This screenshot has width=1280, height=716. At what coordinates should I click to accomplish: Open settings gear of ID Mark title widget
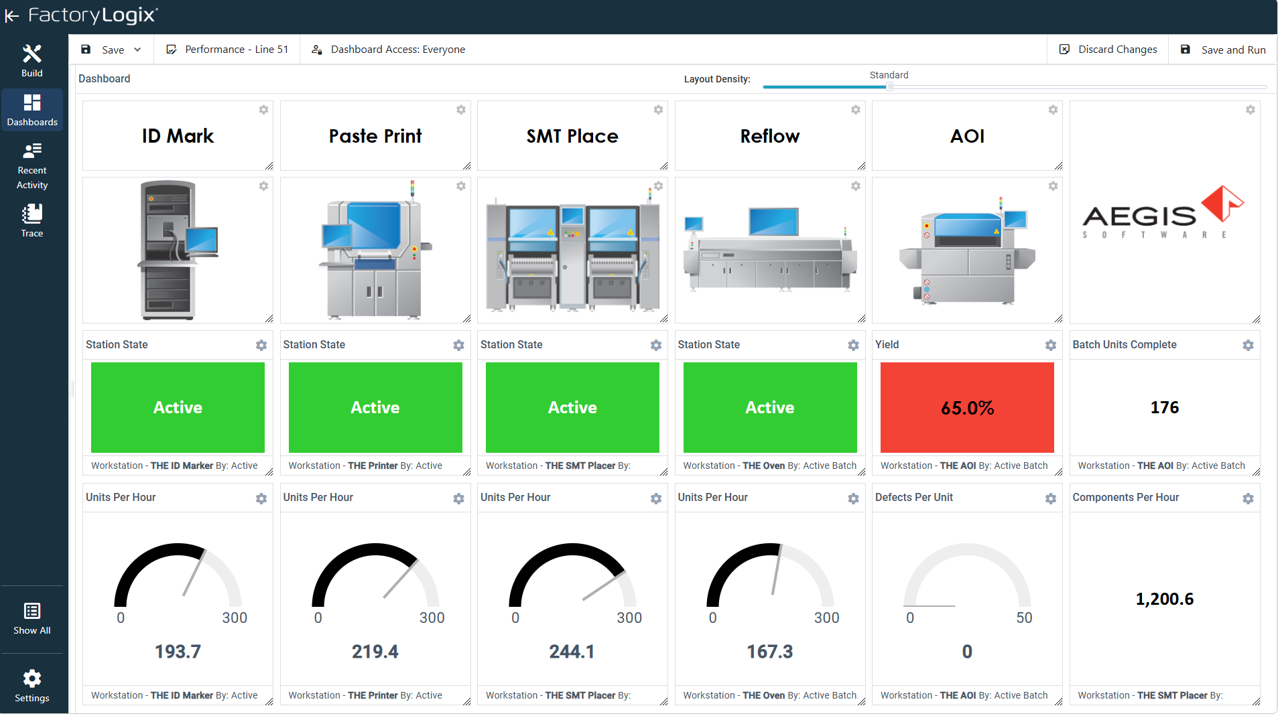pos(263,110)
